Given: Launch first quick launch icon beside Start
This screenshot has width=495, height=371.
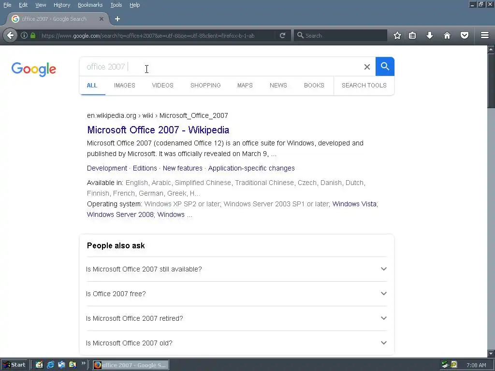Looking at the screenshot, I should tap(39, 365).
